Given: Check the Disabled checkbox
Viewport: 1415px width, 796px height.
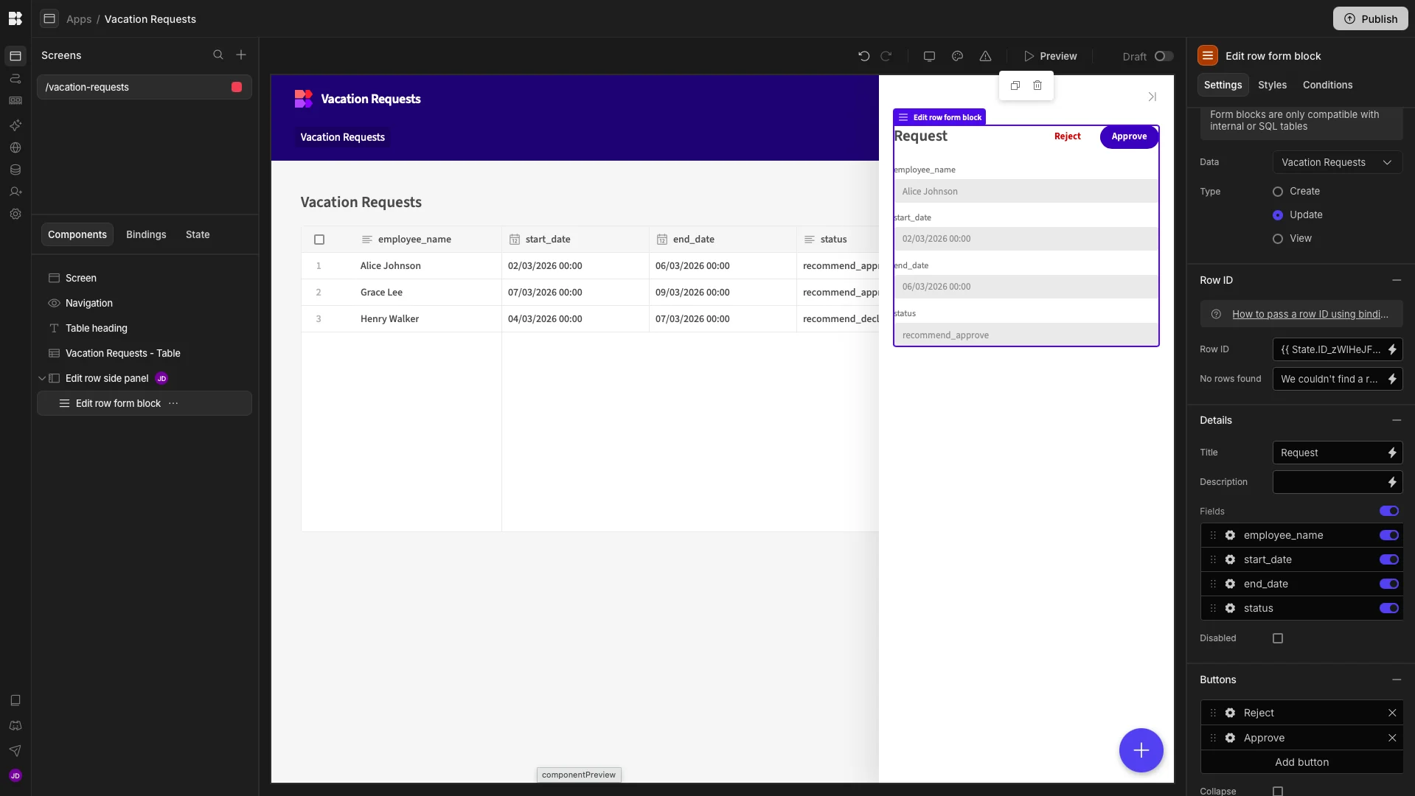Looking at the screenshot, I should (x=1278, y=638).
